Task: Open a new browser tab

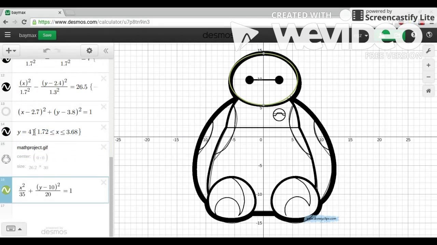Action: pos(70,13)
